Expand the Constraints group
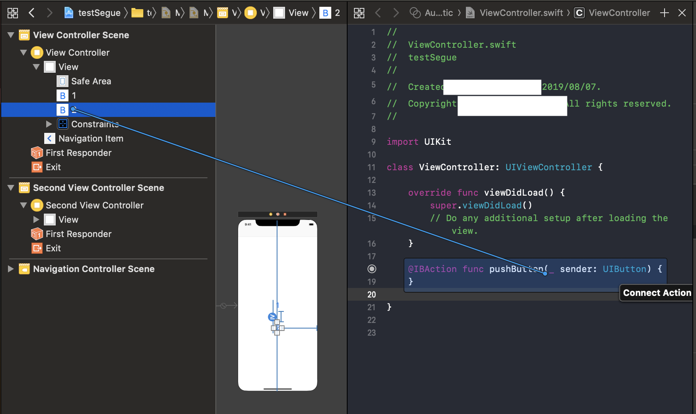 click(49, 124)
